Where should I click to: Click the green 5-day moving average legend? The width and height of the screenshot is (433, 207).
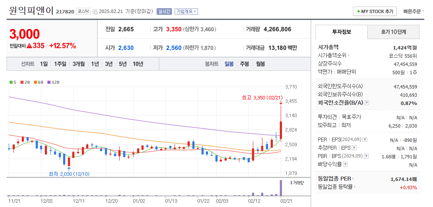[13, 82]
